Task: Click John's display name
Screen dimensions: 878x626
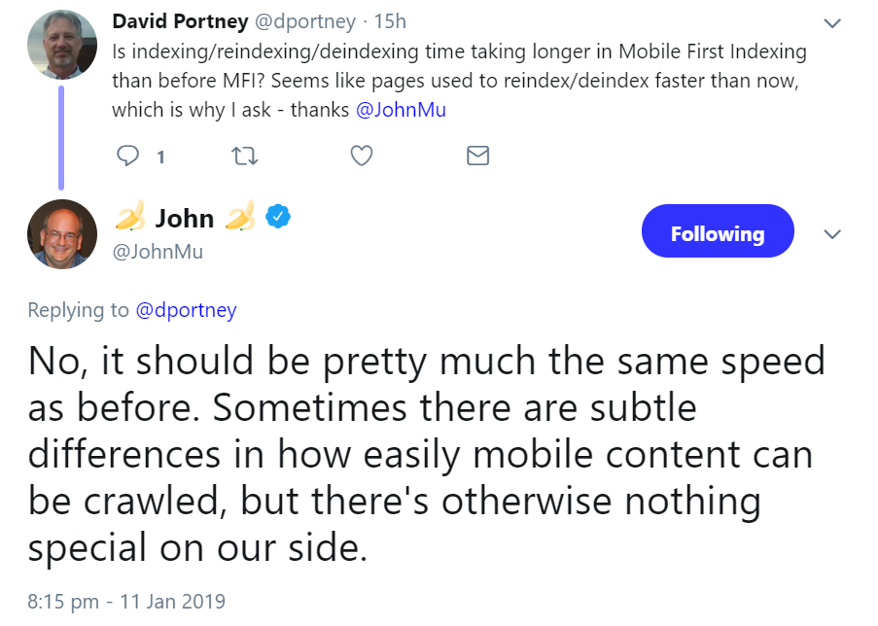Action: (185, 218)
